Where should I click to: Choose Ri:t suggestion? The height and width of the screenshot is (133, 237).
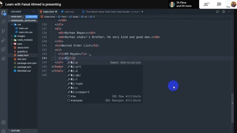[x=104, y=79]
